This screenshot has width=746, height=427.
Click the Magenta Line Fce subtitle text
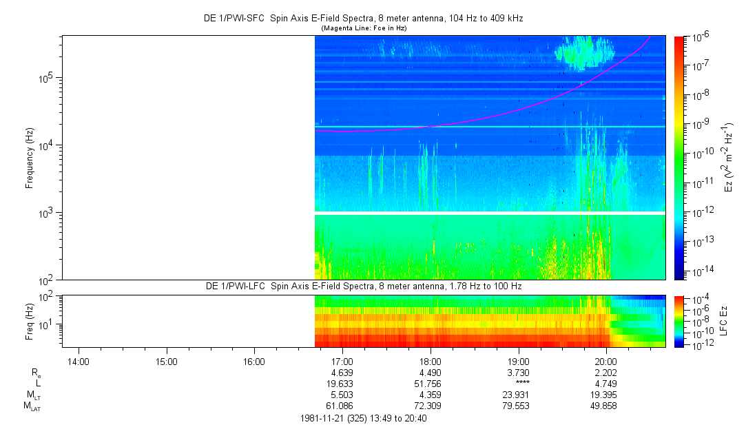pyautogui.click(x=364, y=28)
